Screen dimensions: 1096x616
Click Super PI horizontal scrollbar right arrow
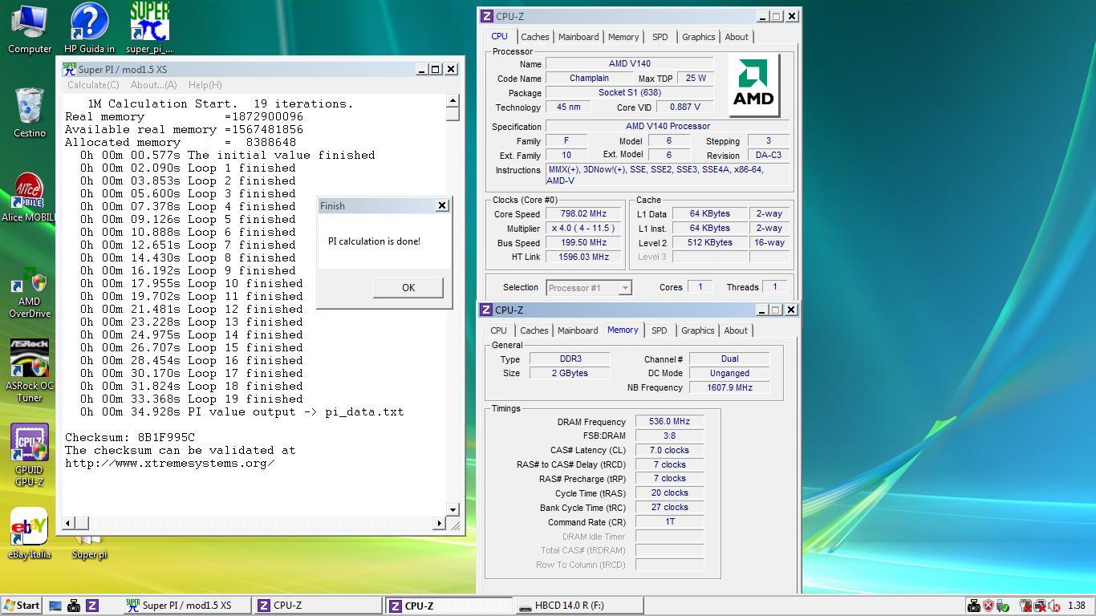[439, 523]
